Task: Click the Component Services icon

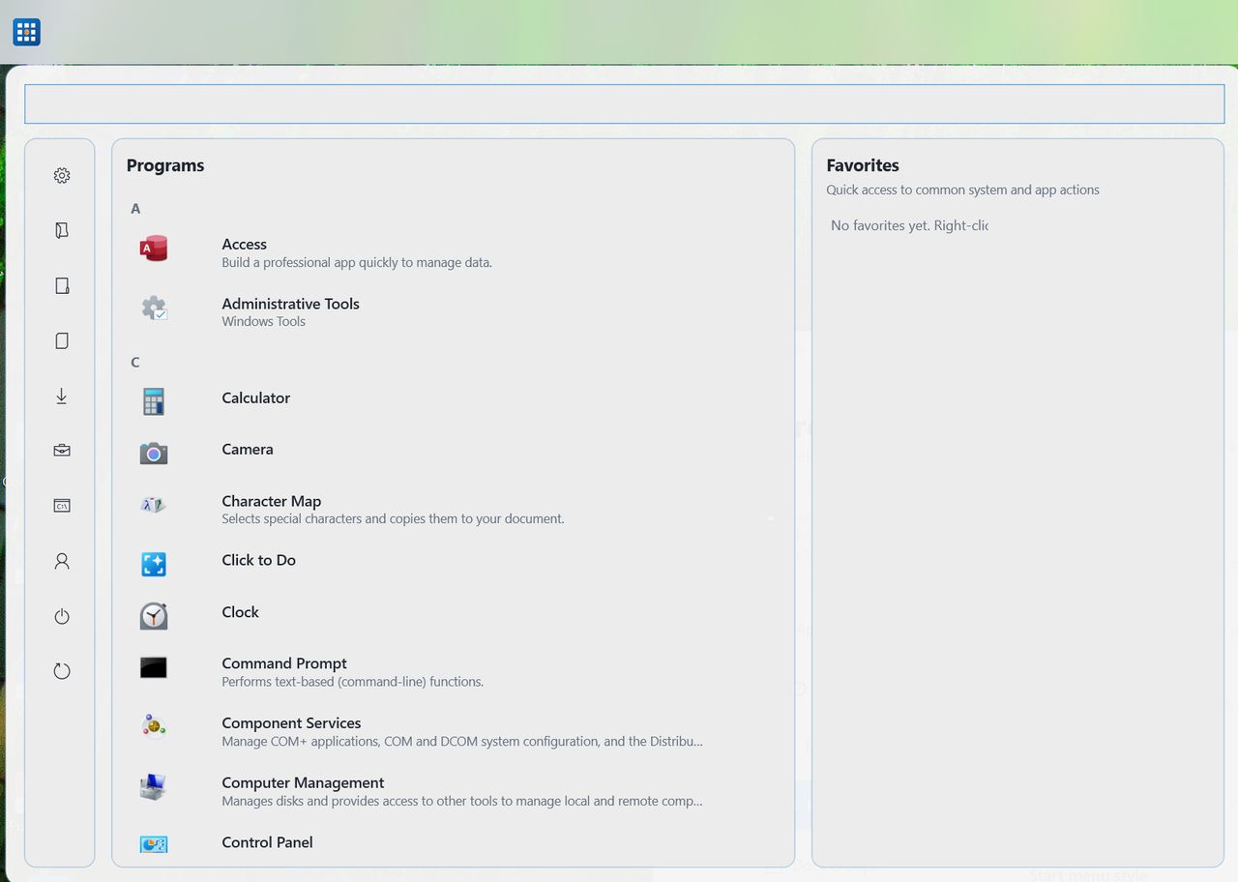Action: [153, 726]
